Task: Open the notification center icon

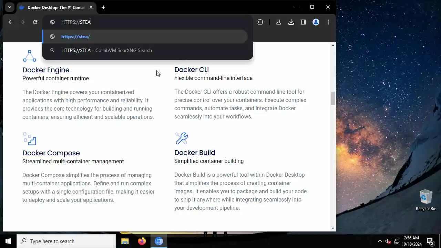Action: pos(430,241)
